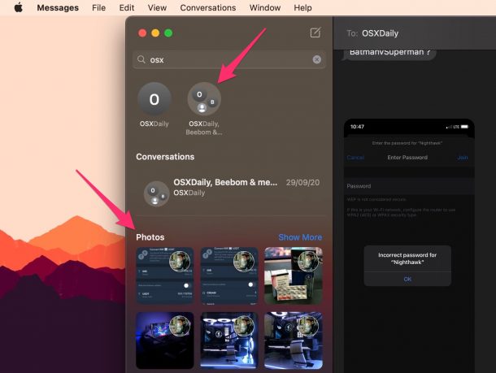Open the OSXDaily contact avatar
496x373 pixels.
154,99
